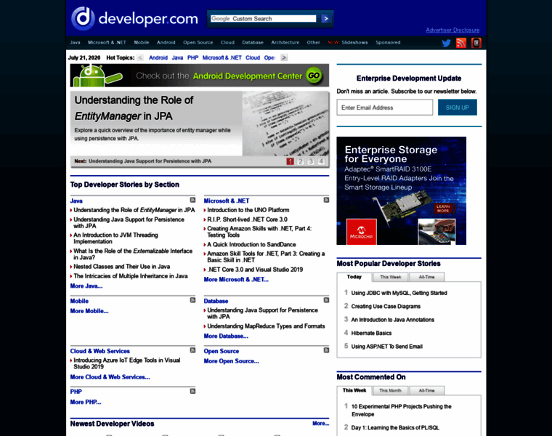Open the Java menu in nav bar
Image resolution: width=552 pixels, height=436 pixels.
click(75, 42)
